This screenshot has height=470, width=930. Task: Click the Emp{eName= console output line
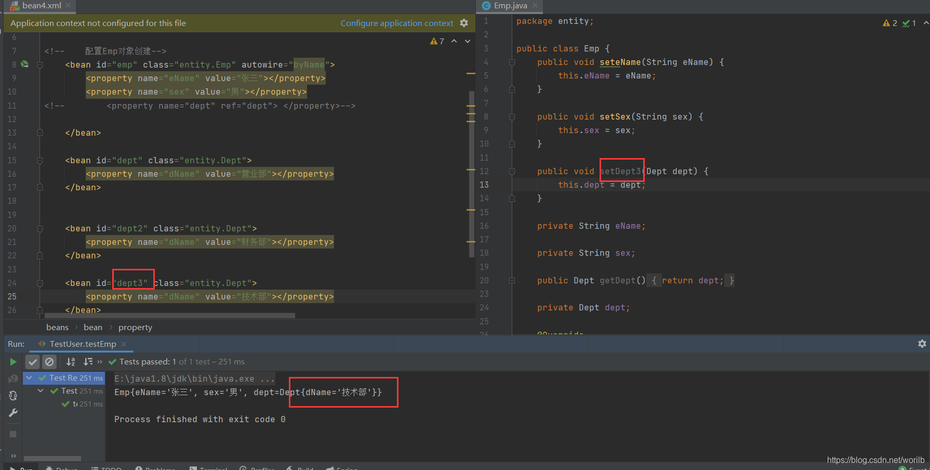(x=248, y=393)
